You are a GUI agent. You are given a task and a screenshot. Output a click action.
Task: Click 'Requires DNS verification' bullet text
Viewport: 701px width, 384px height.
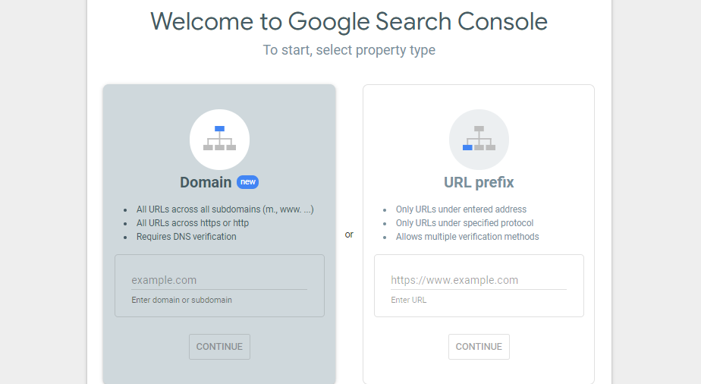(x=187, y=237)
